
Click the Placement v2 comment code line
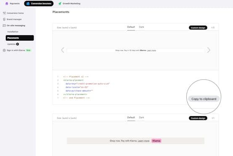76,77
